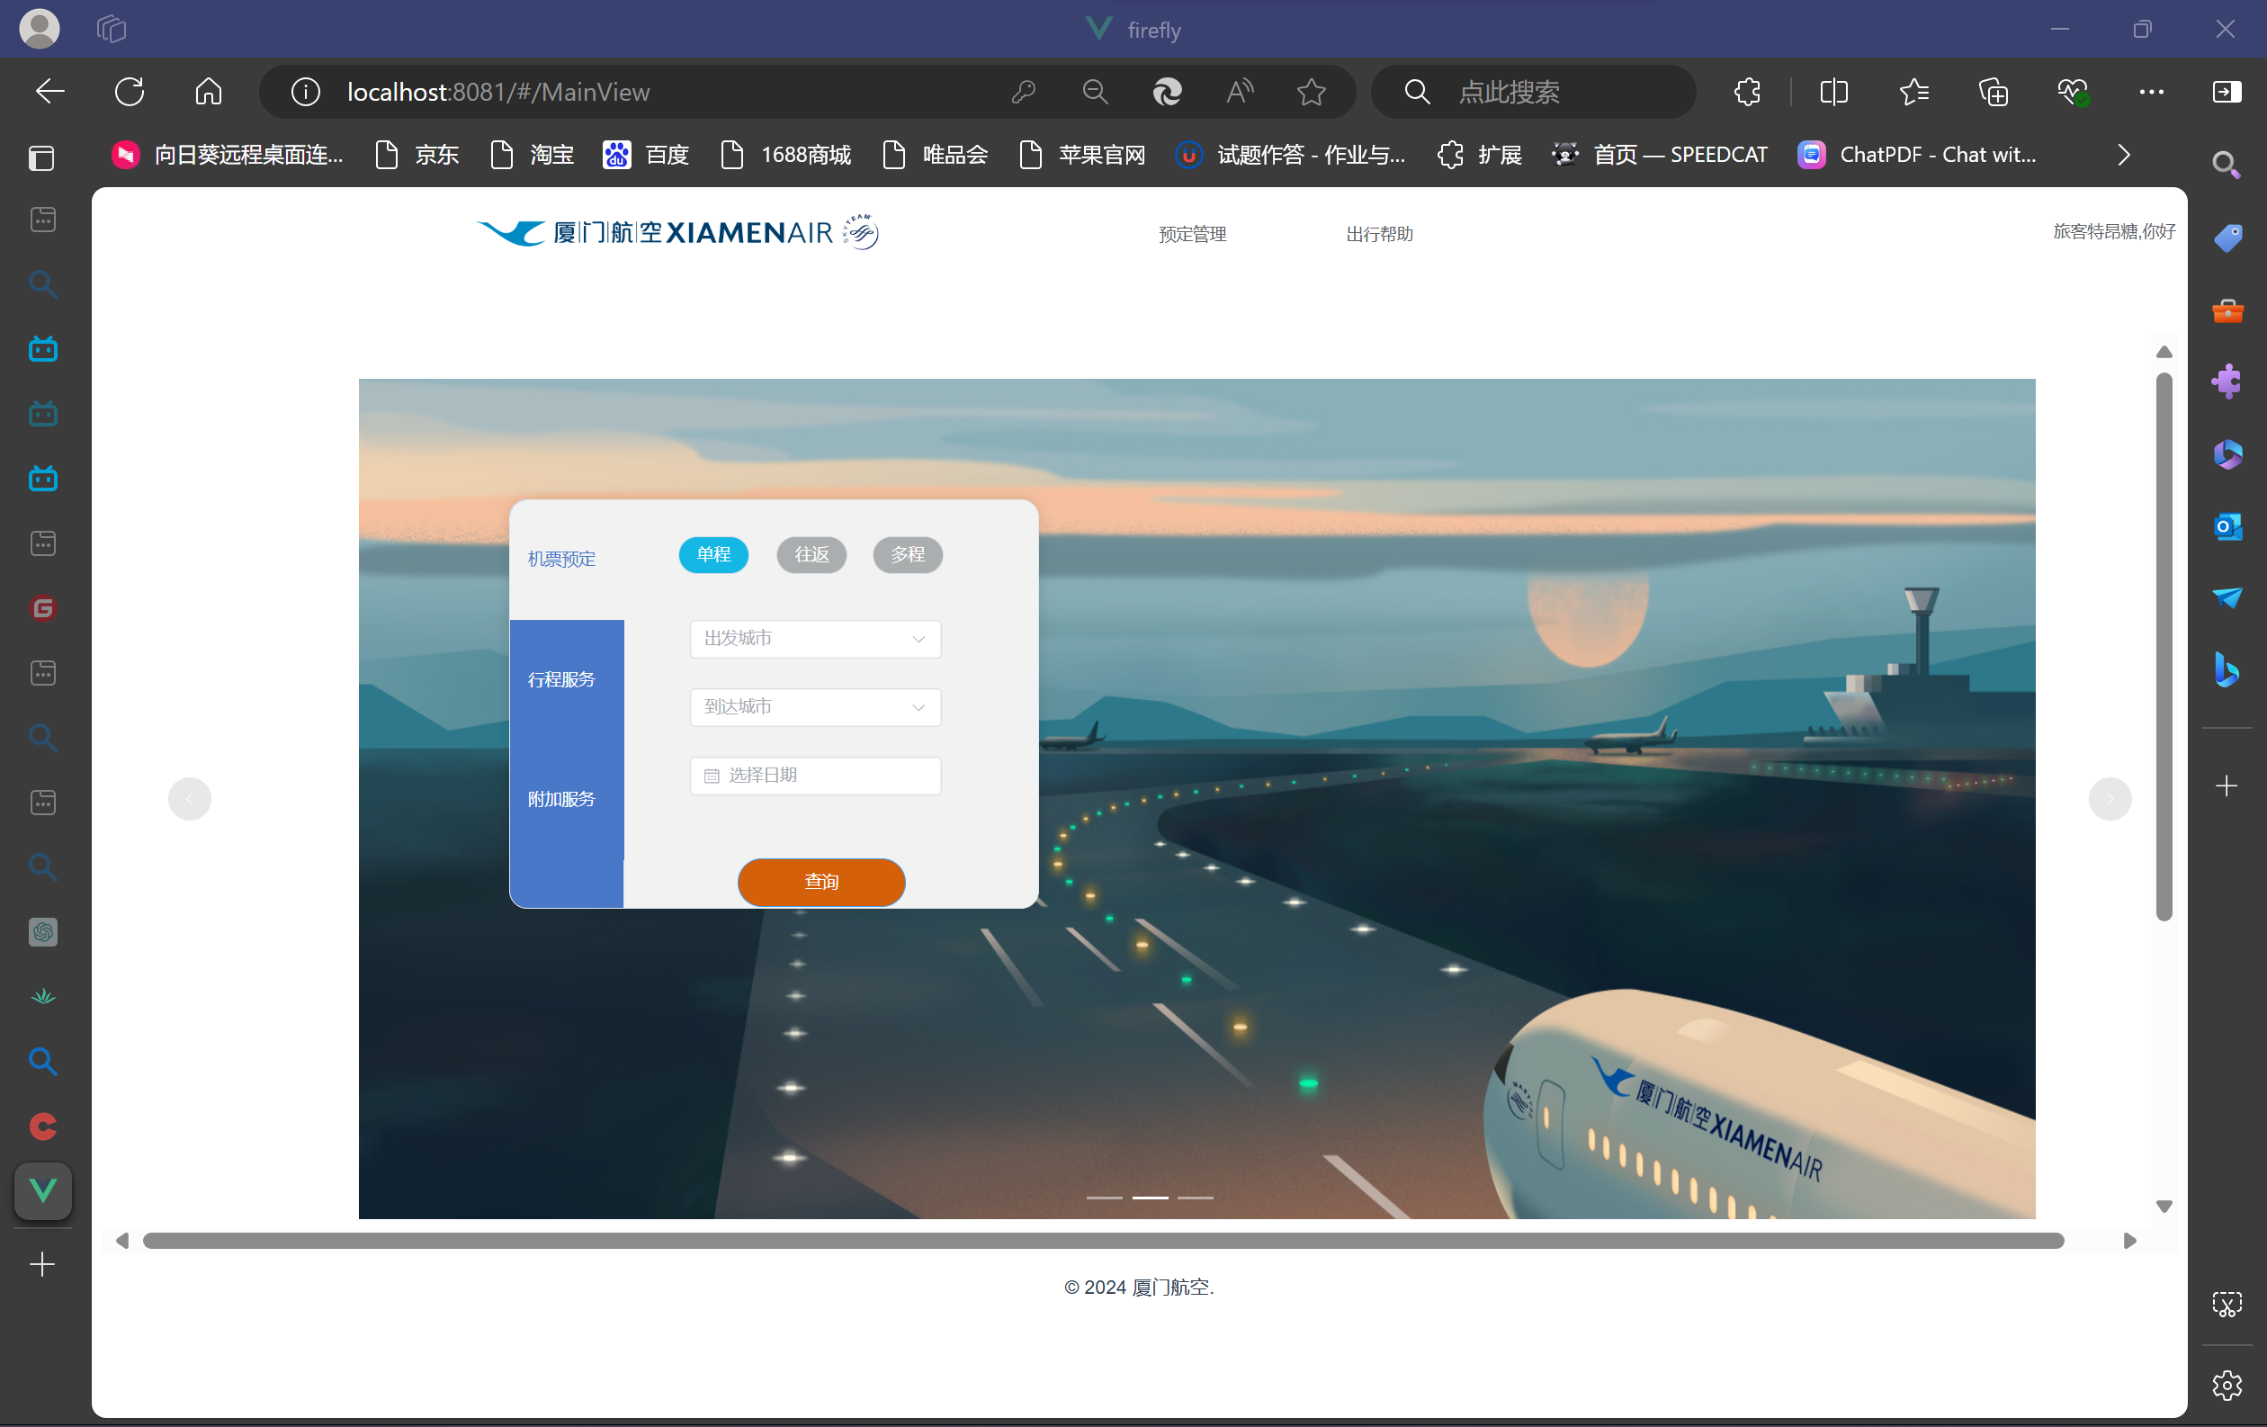2267x1427 pixels.
Task: Switch to the 附加服务 tab
Action: pyautogui.click(x=562, y=799)
